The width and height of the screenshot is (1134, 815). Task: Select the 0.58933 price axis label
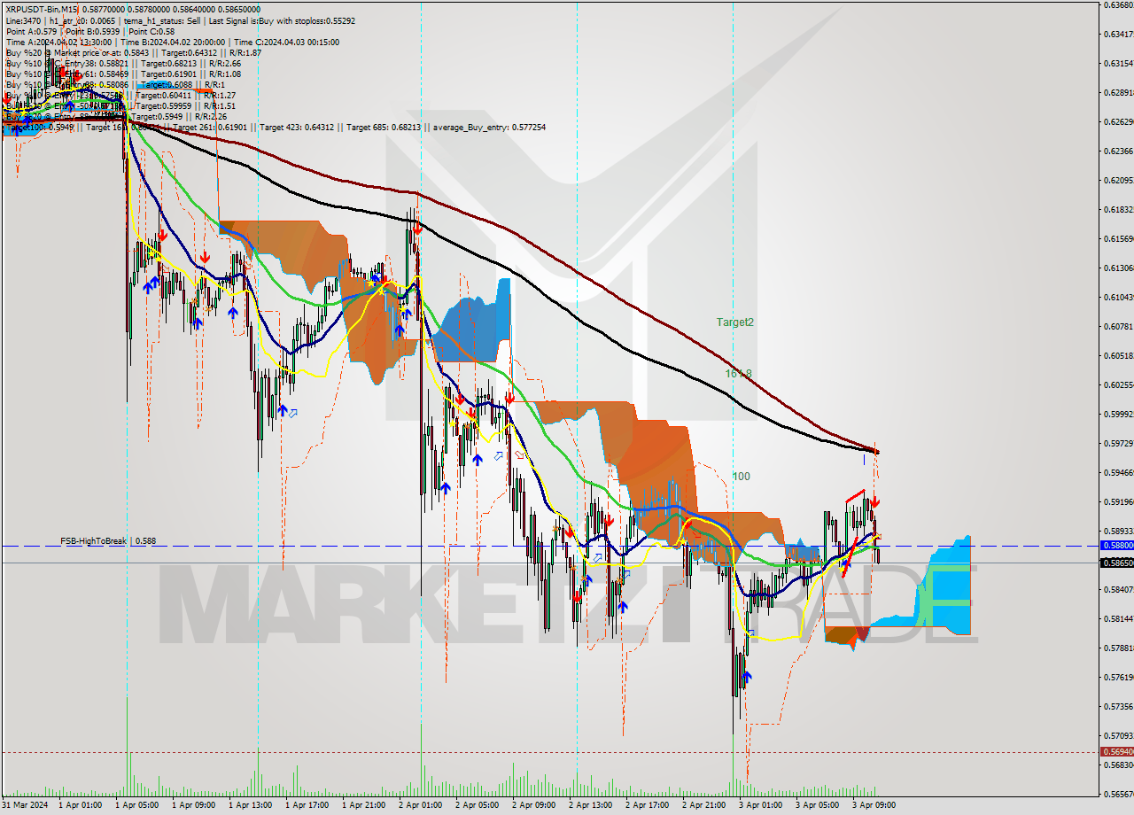1118,531
